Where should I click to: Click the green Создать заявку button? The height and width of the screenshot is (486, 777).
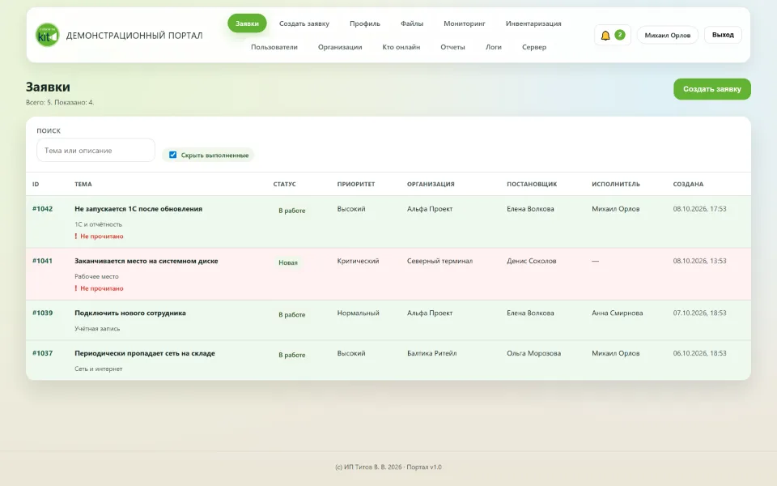712,89
